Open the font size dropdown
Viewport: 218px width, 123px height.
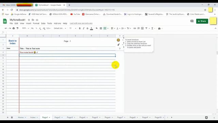coord(73,28)
